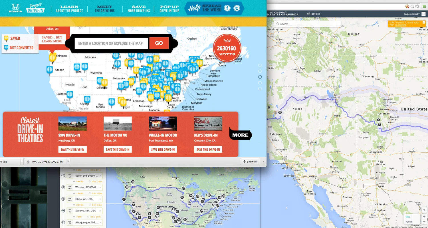Click the yellow Saved legend pin
Screen dimensions: 428x228
click(6, 39)
